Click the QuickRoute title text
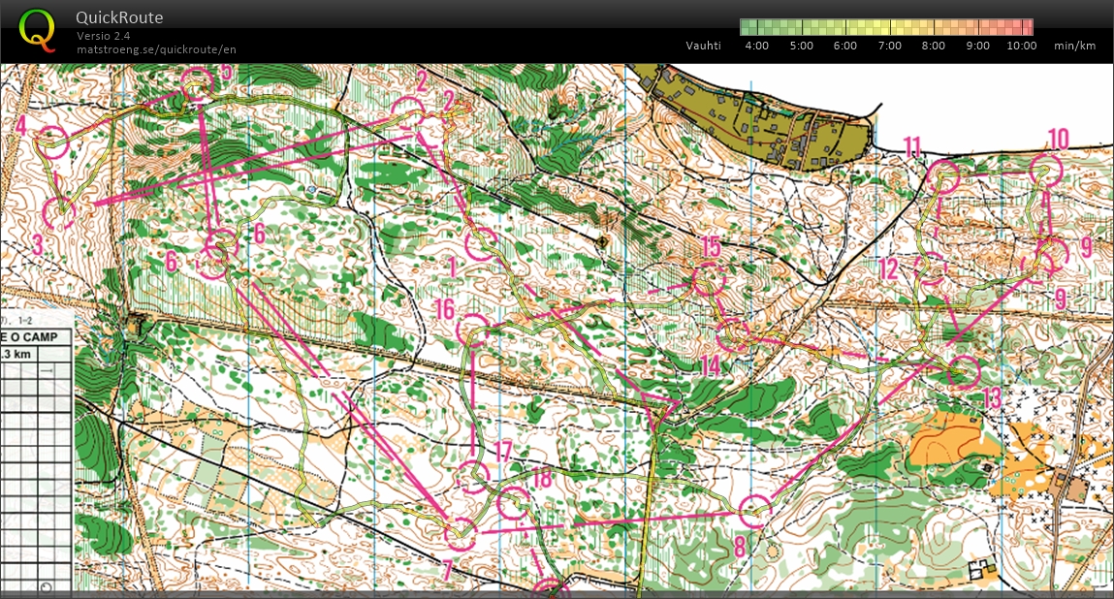 coord(119,17)
